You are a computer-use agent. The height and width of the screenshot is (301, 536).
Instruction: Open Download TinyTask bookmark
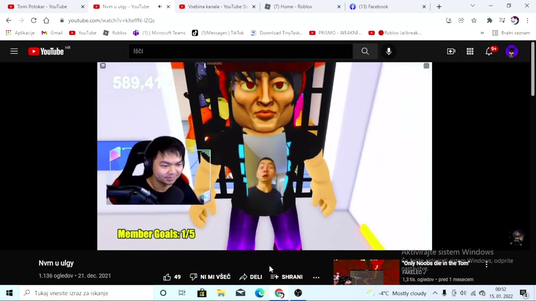click(x=276, y=33)
